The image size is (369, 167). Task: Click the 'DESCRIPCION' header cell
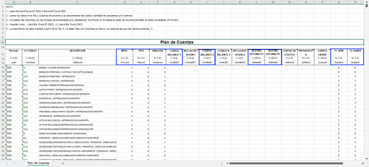pos(77,53)
